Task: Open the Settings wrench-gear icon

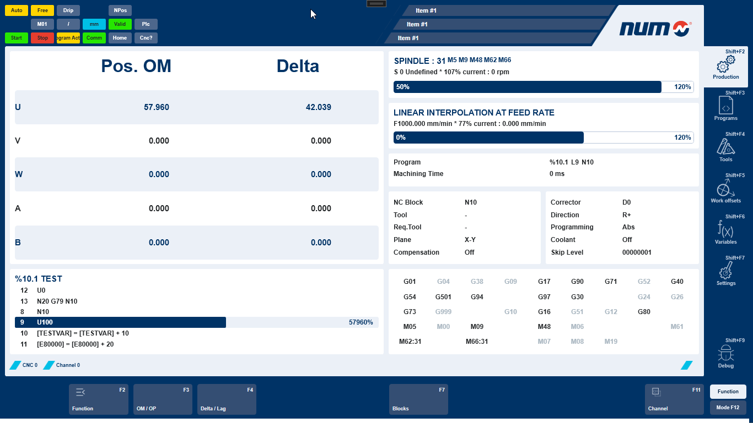Action: (725, 270)
